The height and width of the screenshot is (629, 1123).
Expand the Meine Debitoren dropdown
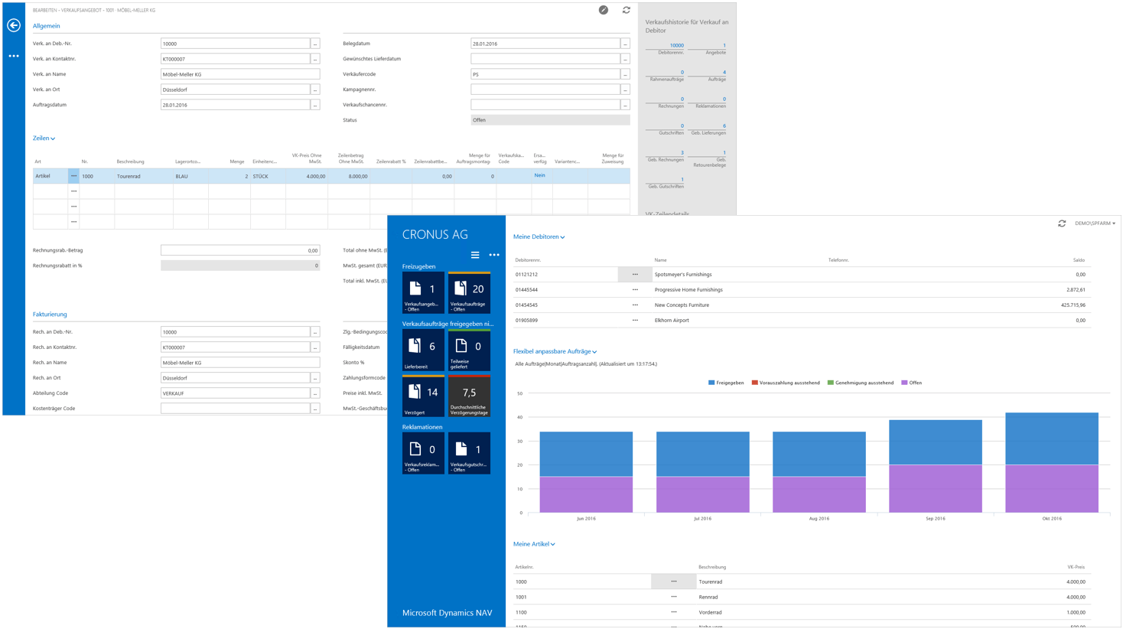click(x=539, y=237)
